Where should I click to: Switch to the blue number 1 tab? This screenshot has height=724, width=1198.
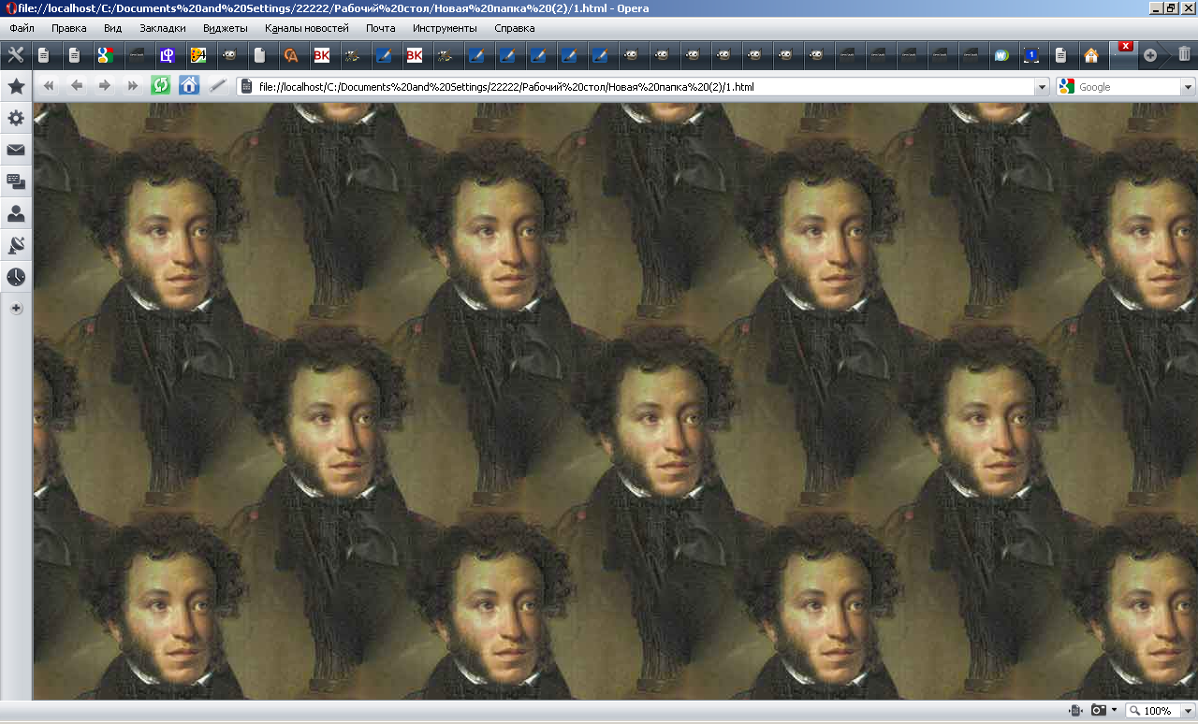coord(1030,55)
